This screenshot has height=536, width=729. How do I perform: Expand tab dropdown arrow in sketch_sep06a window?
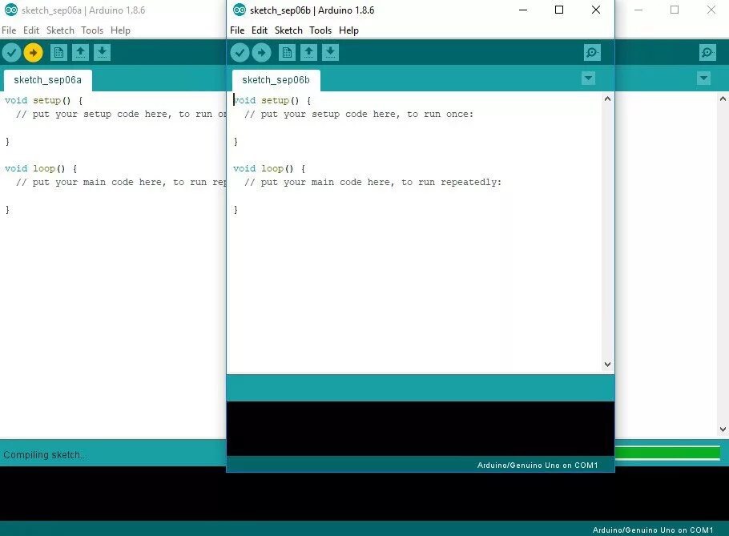(x=704, y=78)
